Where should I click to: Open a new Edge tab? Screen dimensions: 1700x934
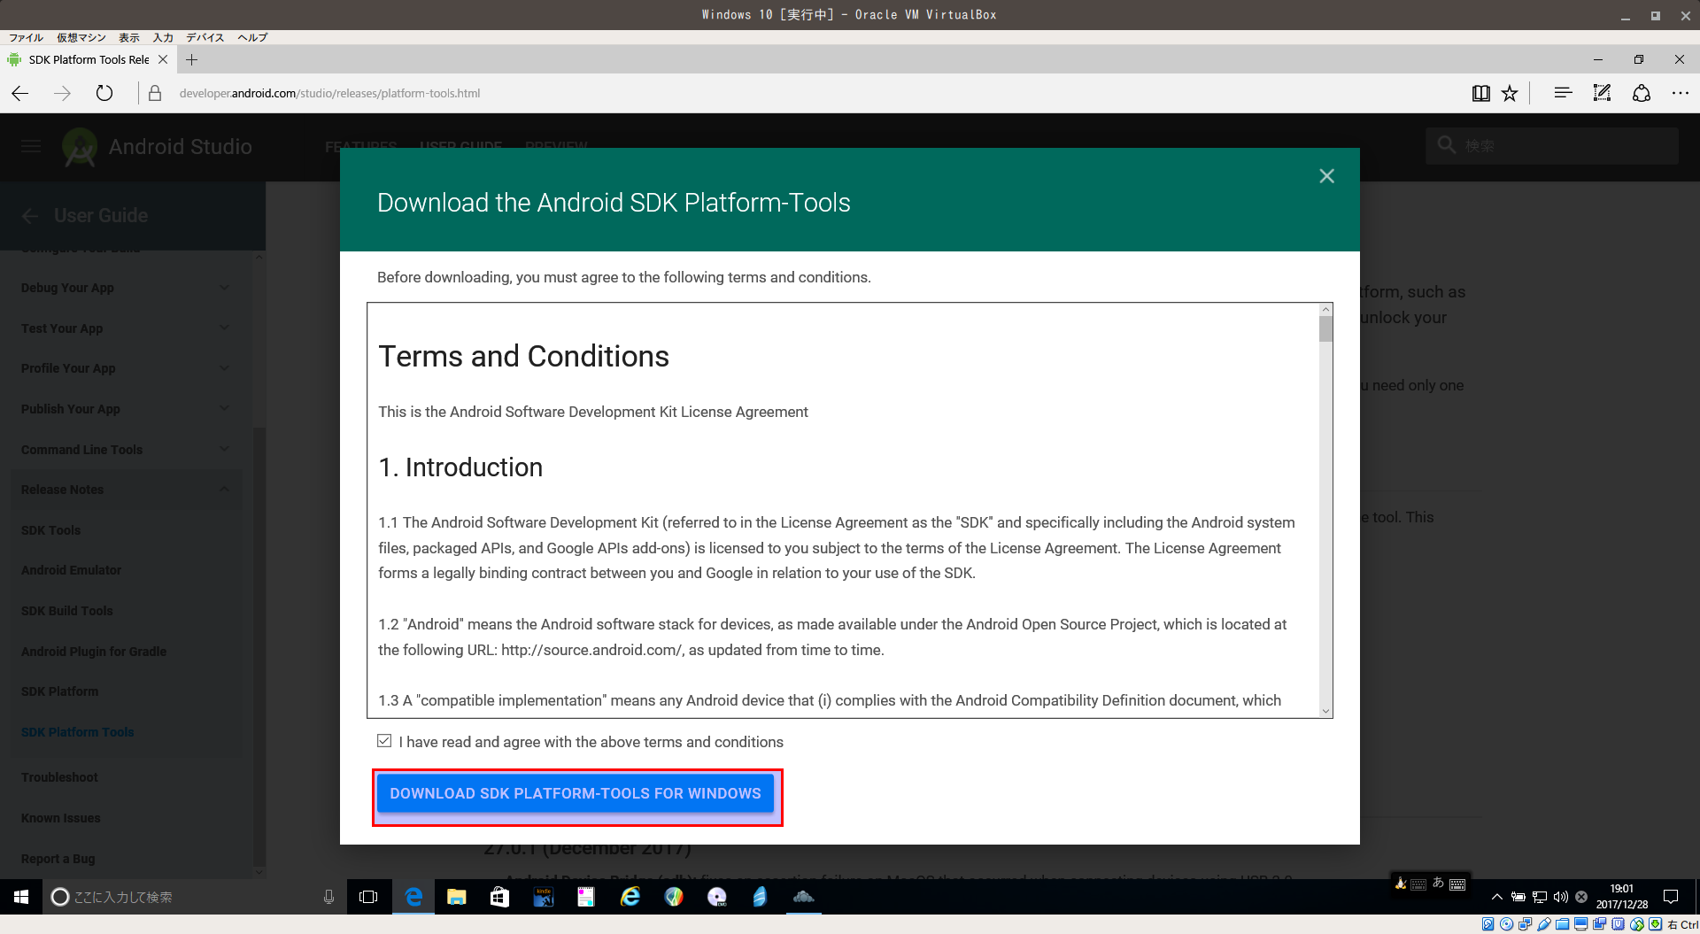(192, 59)
